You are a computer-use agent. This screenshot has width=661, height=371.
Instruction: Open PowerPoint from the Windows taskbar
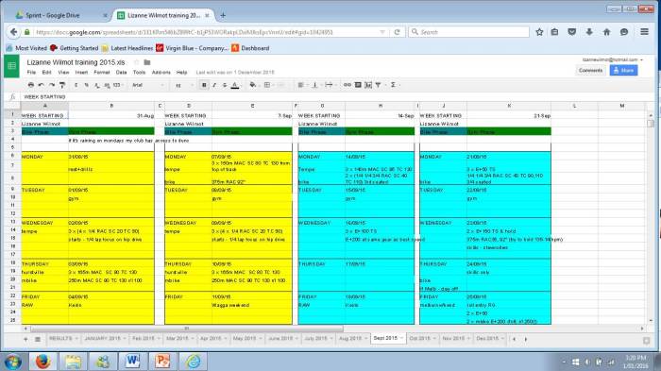tap(162, 362)
